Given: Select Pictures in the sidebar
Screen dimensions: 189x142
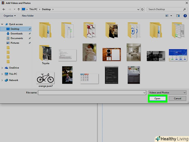Looking at the screenshot, I should coord(15,43).
